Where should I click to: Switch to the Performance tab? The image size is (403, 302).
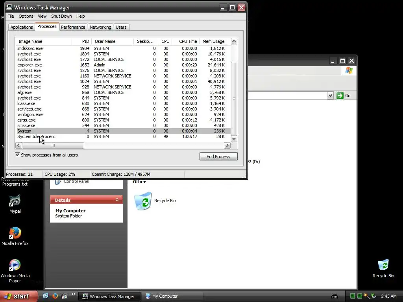coord(73,27)
